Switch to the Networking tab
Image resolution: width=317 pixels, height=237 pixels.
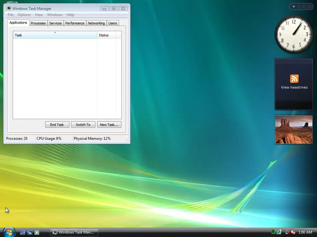pos(96,23)
